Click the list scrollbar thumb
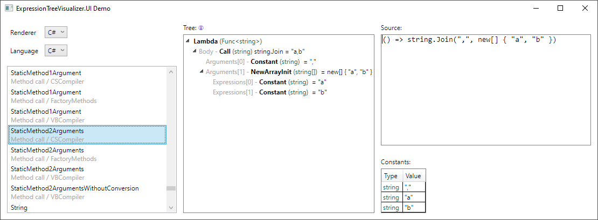Image resolution: width=598 pixels, height=220 pixels. (171, 188)
